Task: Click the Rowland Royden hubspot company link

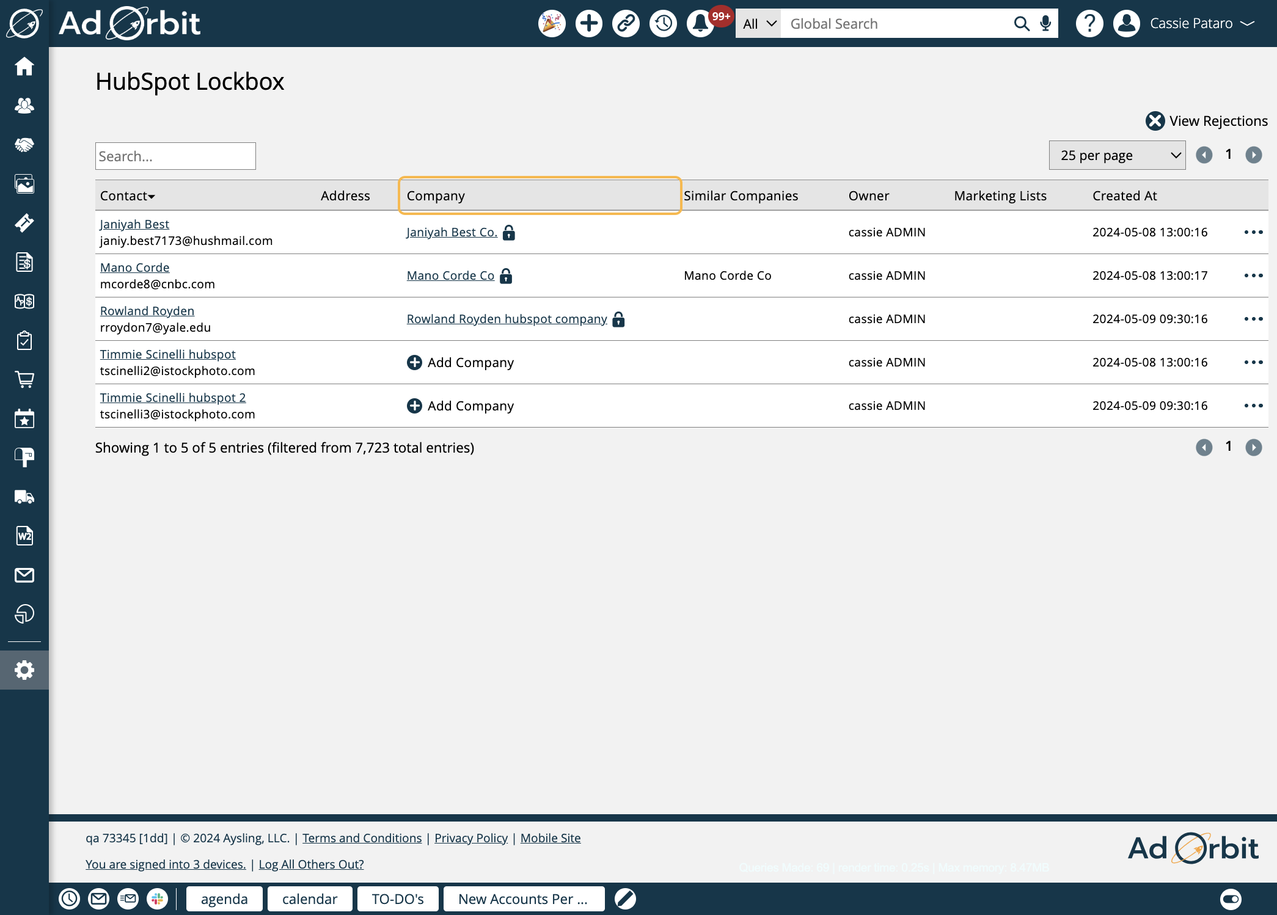Action: pos(507,318)
